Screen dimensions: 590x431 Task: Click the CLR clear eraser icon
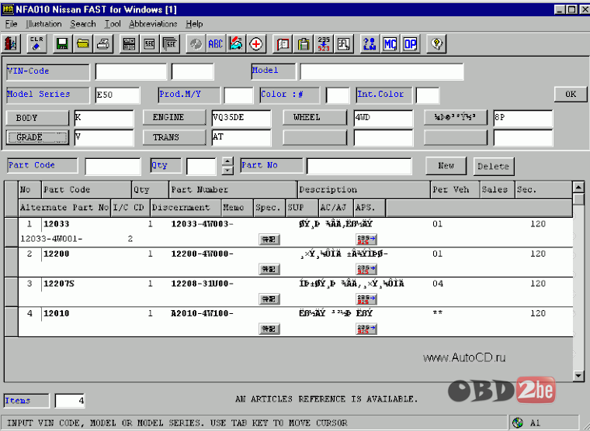click(x=36, y=44)
